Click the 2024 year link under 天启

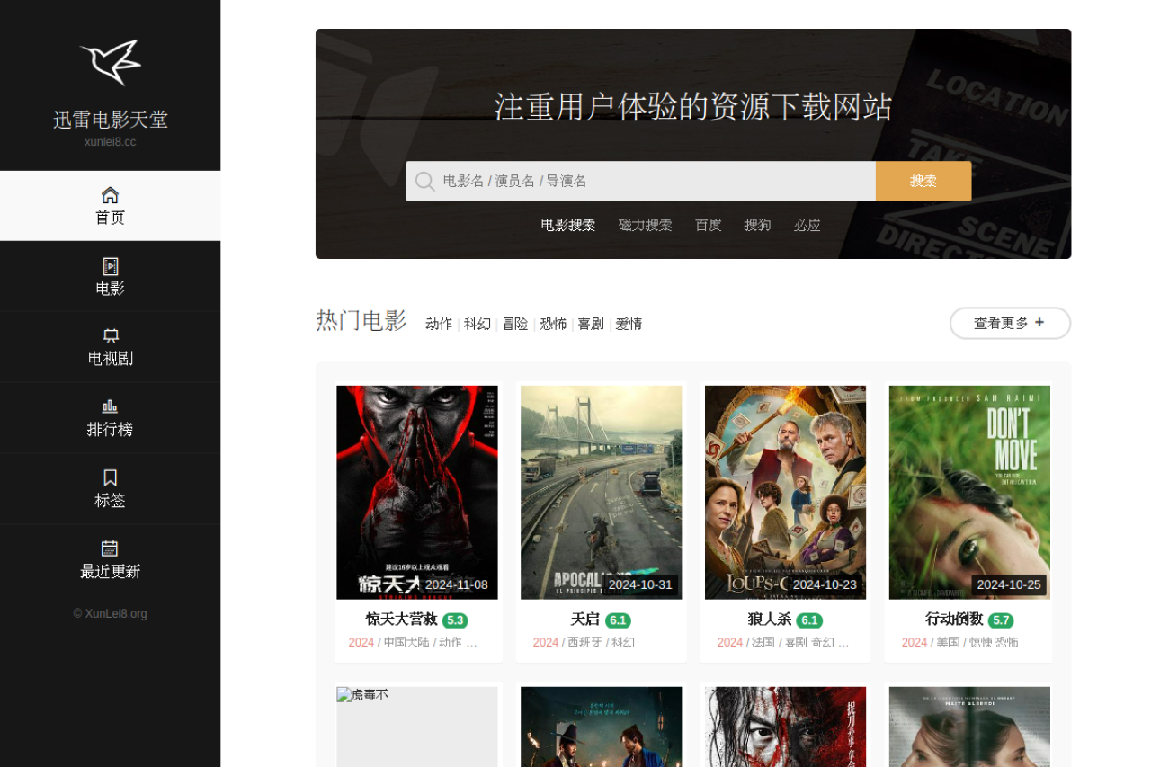(546, 643)
